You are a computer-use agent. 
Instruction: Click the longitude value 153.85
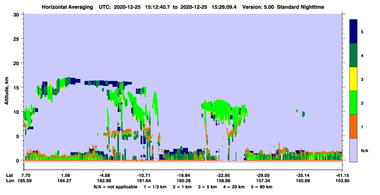click(x=343, y=181)
